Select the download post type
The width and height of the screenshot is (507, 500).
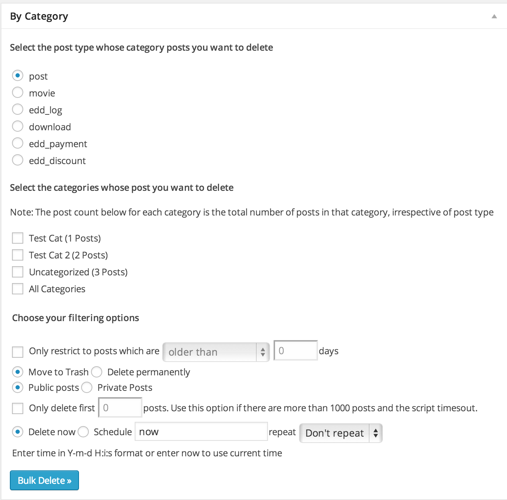[18, 126]
